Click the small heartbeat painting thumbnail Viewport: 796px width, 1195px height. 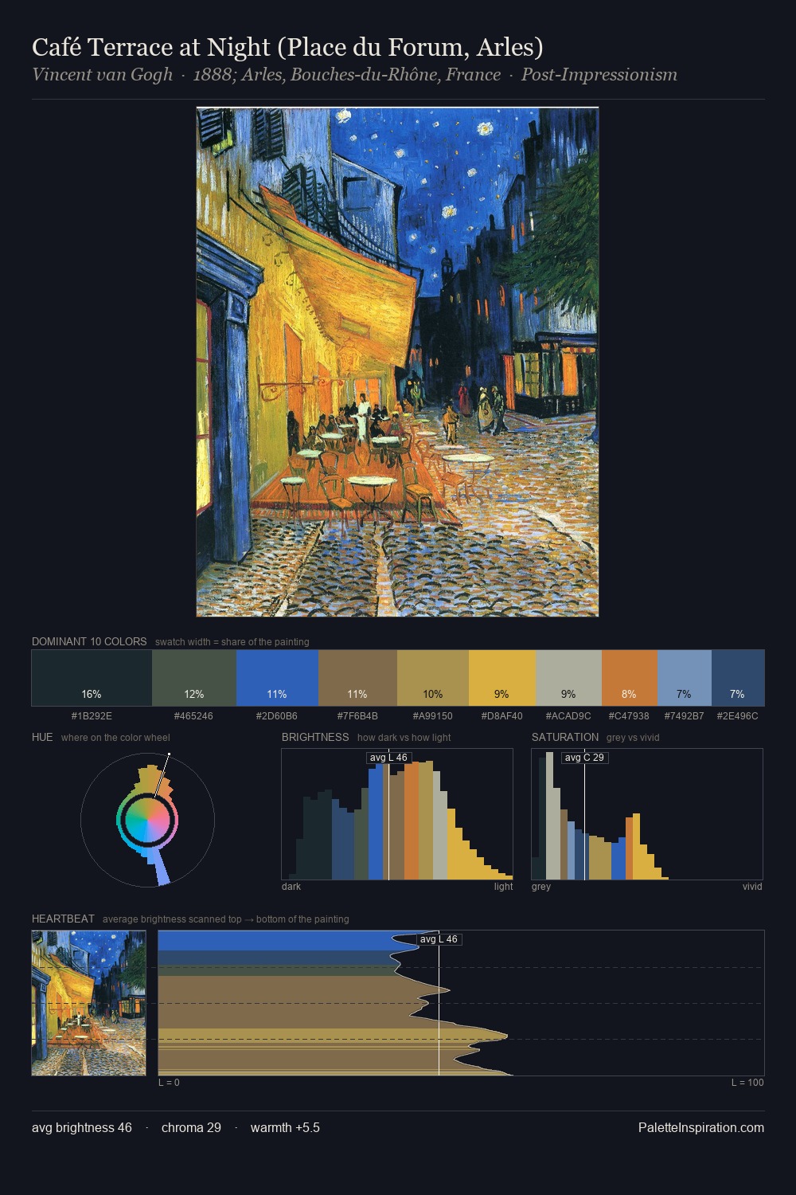click(88, 1003)
